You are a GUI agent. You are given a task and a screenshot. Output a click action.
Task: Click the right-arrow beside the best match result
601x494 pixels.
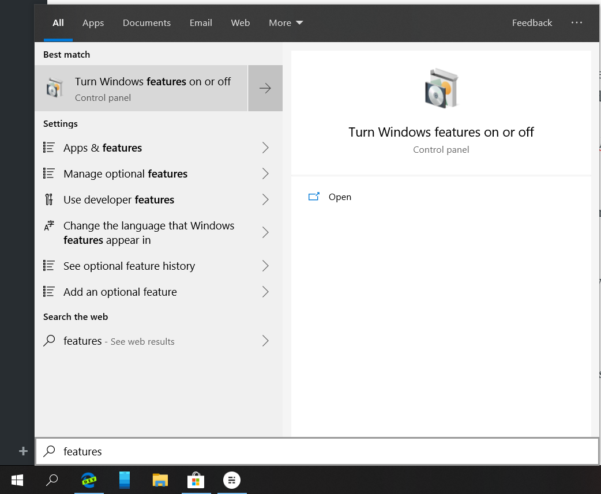(x=265, y=88)
